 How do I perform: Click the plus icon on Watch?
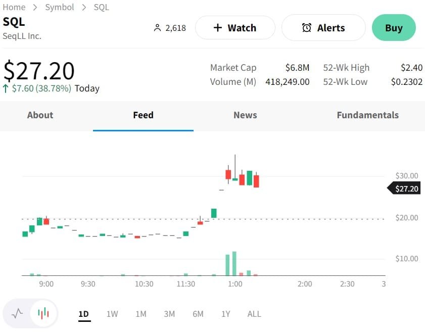point(218,28)
